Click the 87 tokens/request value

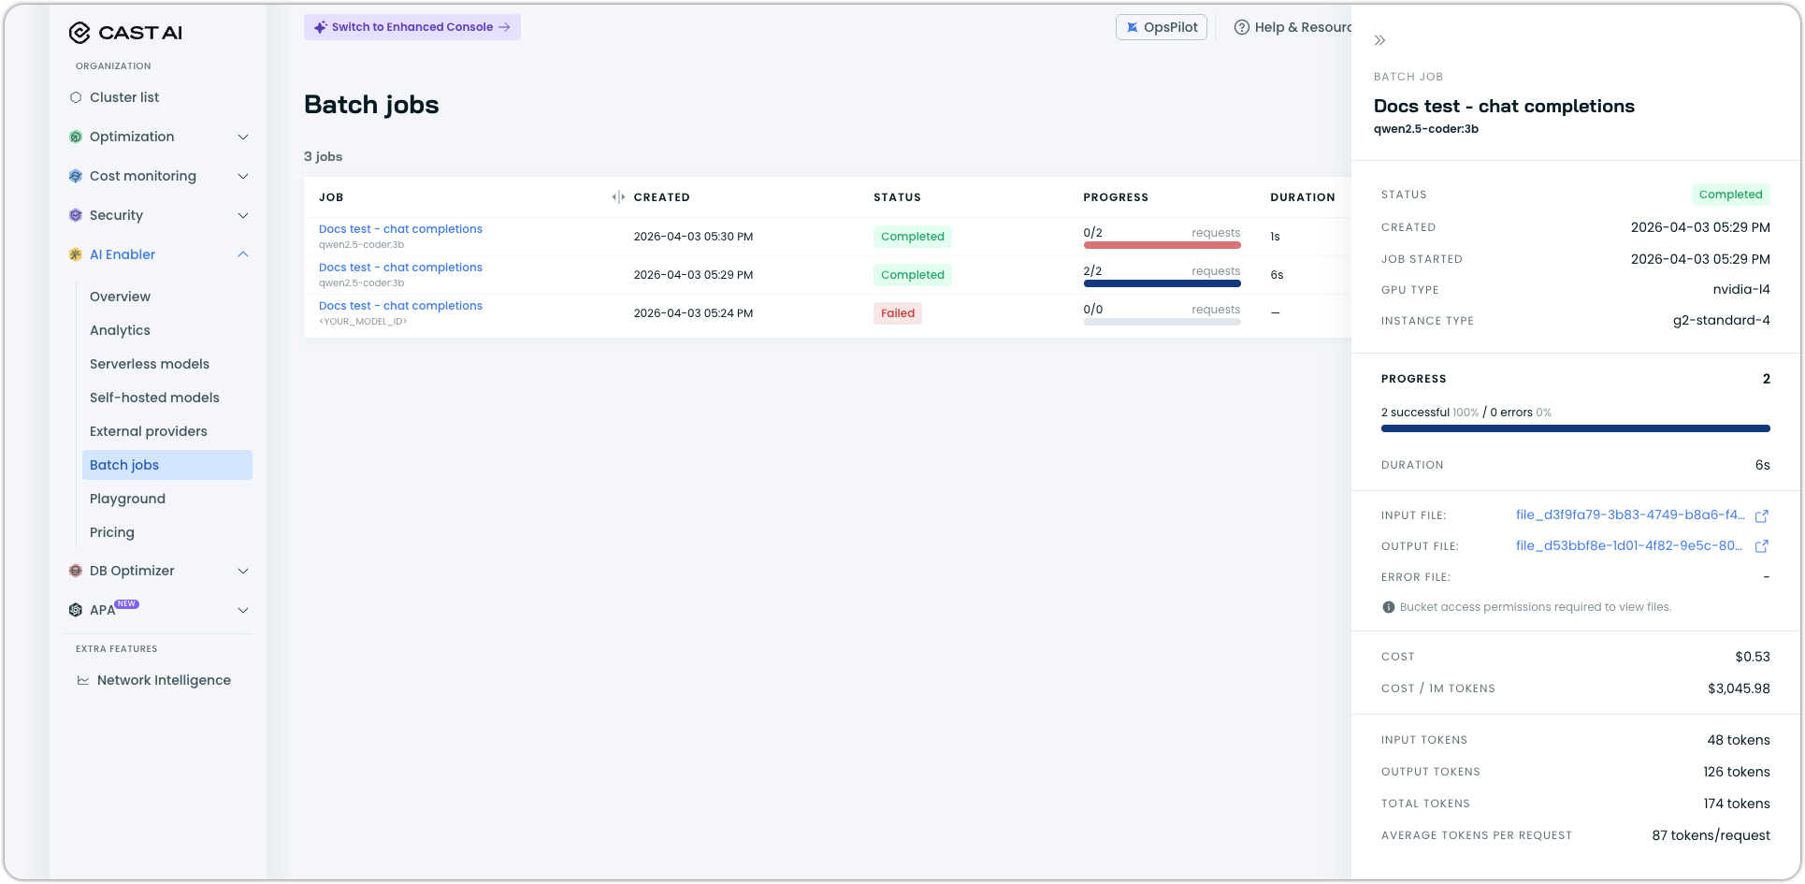1711,835
